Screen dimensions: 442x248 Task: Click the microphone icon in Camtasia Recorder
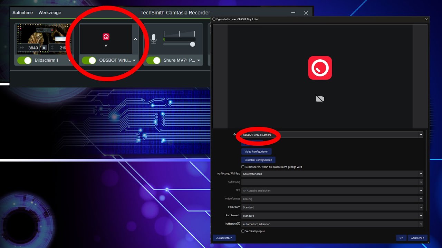(x=154, y=39)
